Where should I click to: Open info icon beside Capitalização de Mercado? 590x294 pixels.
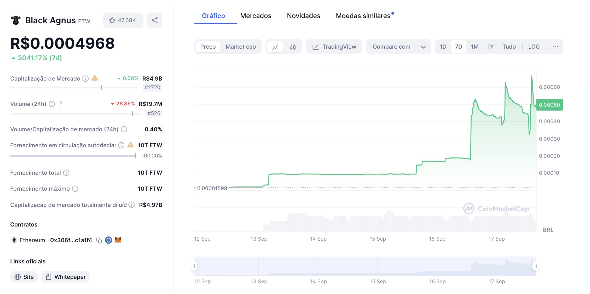coord(85,78)
